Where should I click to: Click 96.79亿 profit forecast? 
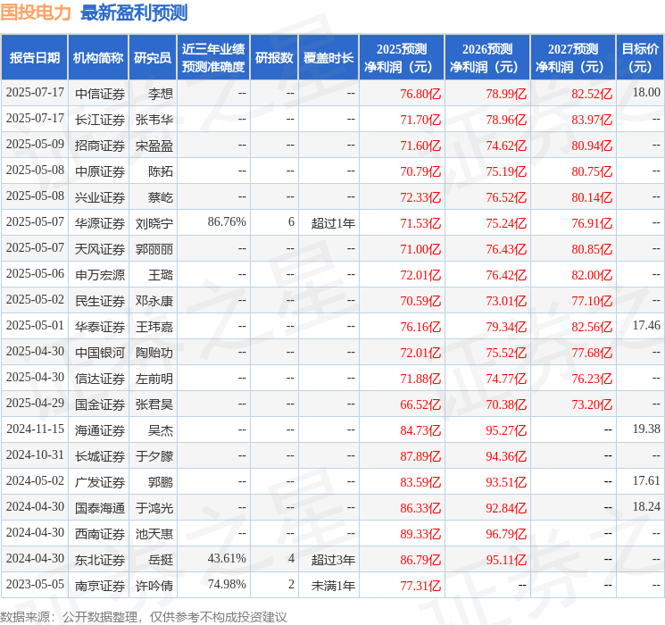(506, 534)
